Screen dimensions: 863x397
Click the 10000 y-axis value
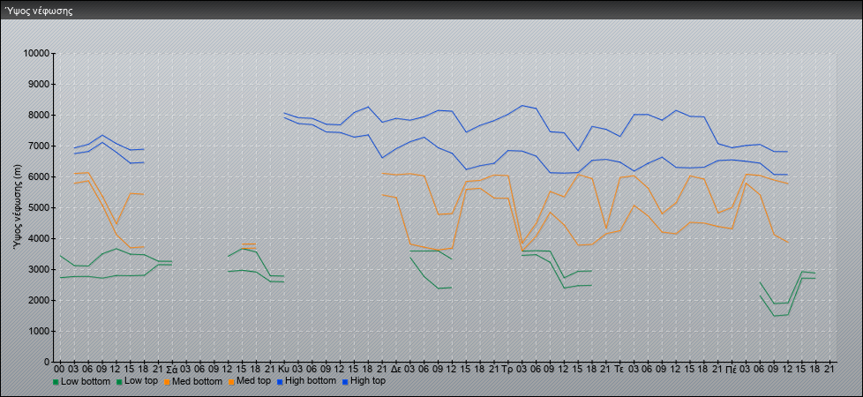tap(36, 54)
